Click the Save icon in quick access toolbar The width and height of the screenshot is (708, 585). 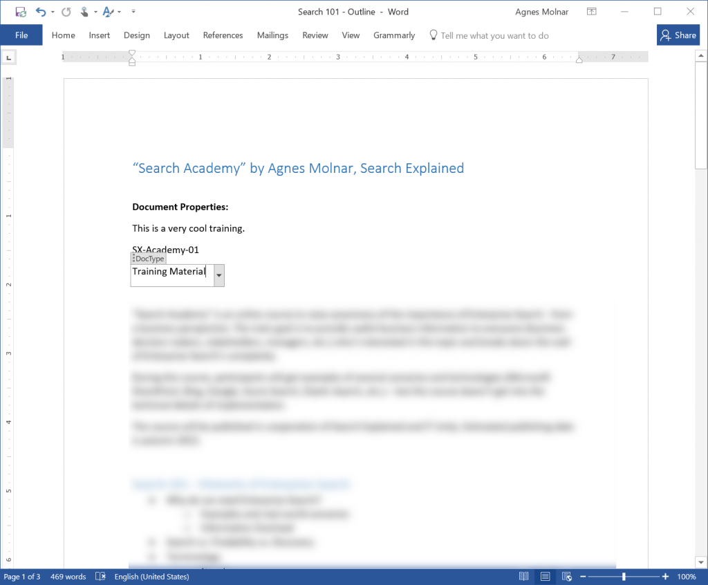tap(21, 12)
